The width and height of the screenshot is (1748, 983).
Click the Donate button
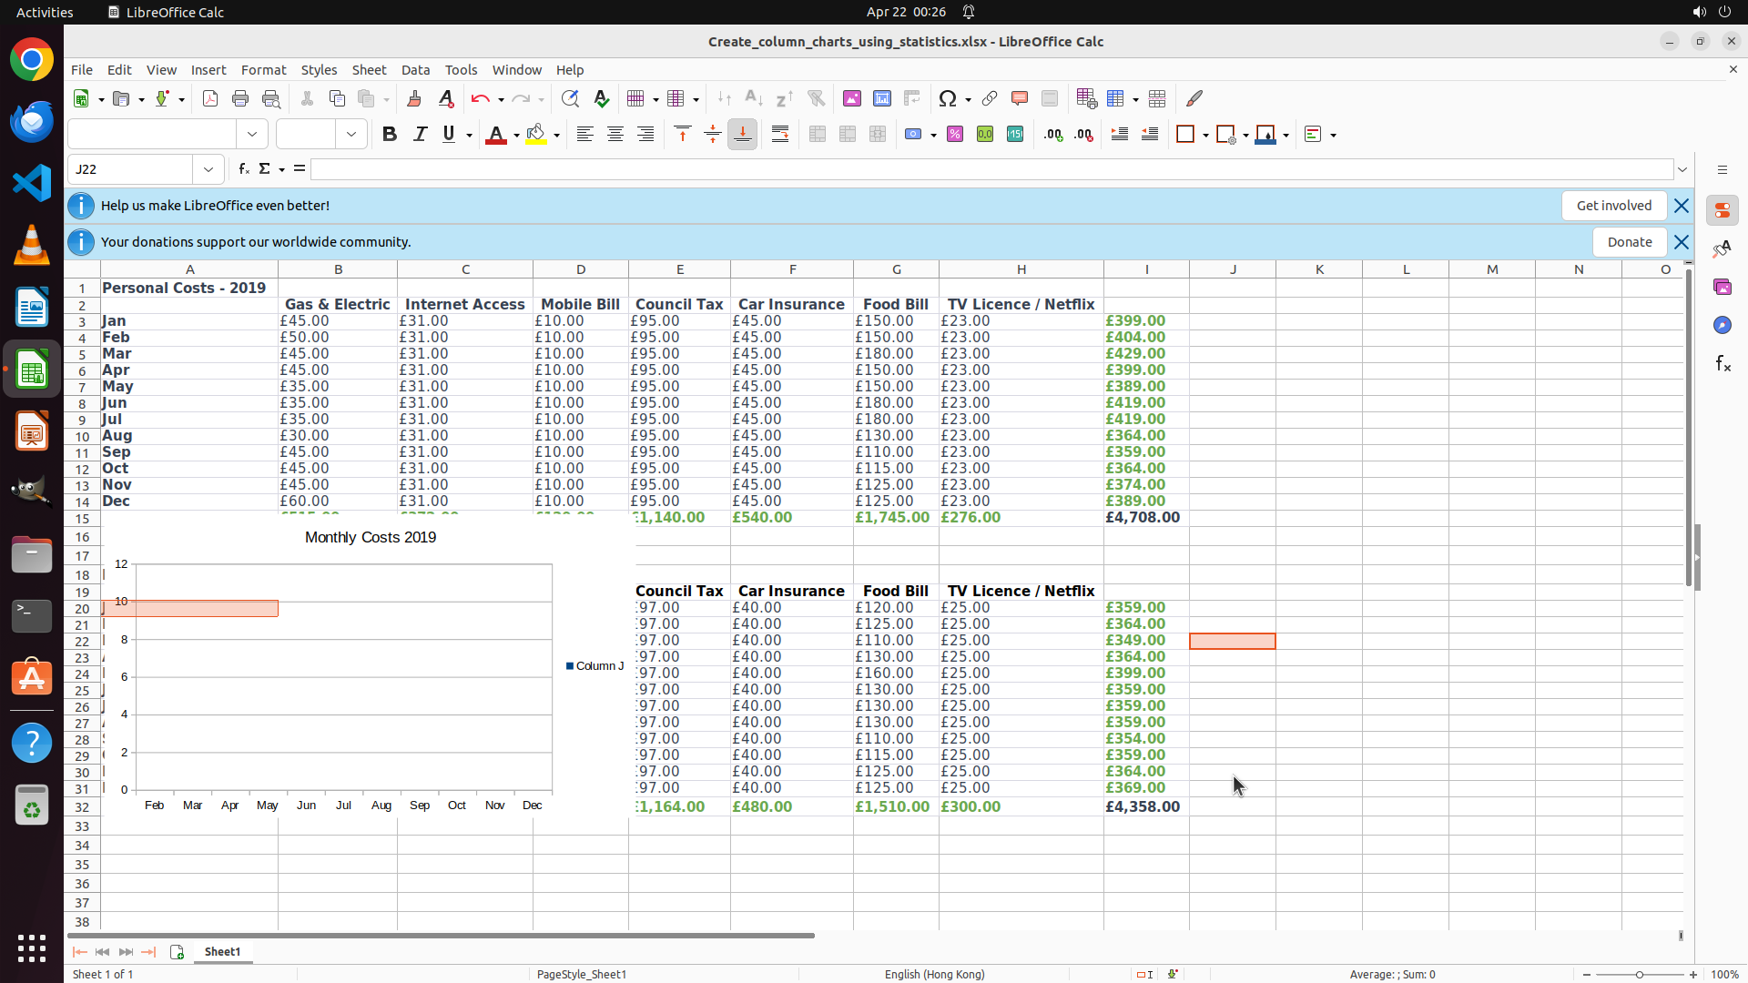pyautogui.click(x=1629, y=242)
